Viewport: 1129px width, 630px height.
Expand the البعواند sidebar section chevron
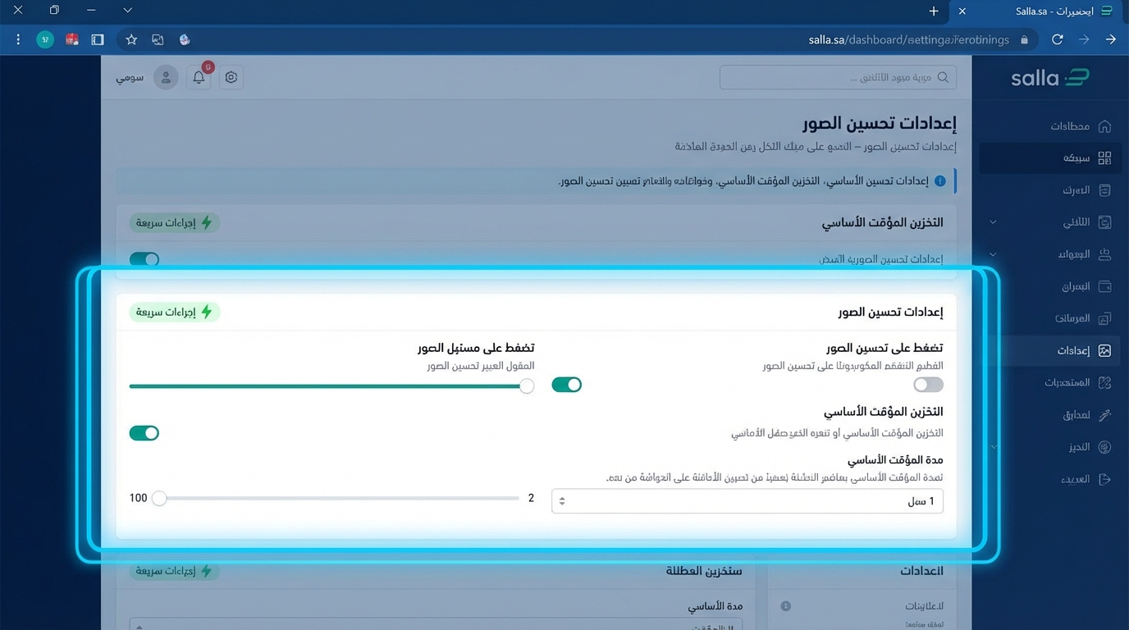pyautogui.click(x=993, y=254)
